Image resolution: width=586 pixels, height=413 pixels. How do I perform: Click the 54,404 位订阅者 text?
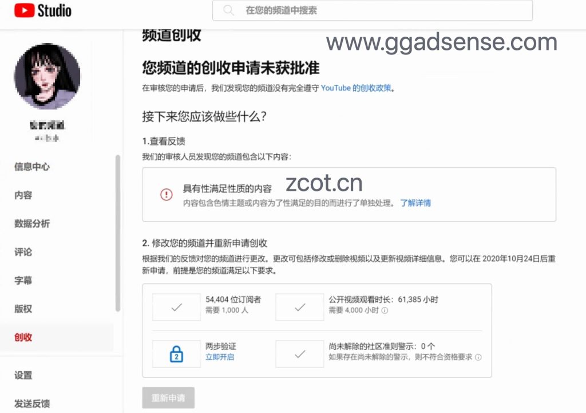233,299
